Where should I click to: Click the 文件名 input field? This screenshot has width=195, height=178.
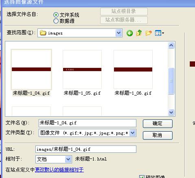(x=88, y=123)
